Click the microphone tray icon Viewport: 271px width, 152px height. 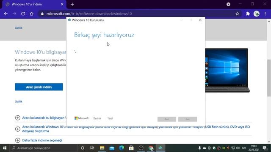point(199,148)
